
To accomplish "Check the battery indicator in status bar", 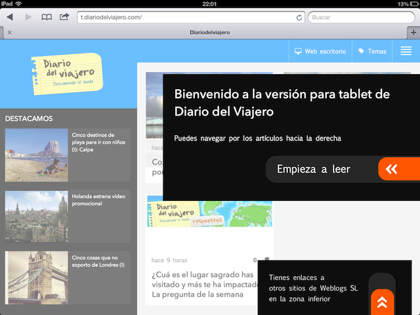I will pyautogui.click(x=414, y=4).
